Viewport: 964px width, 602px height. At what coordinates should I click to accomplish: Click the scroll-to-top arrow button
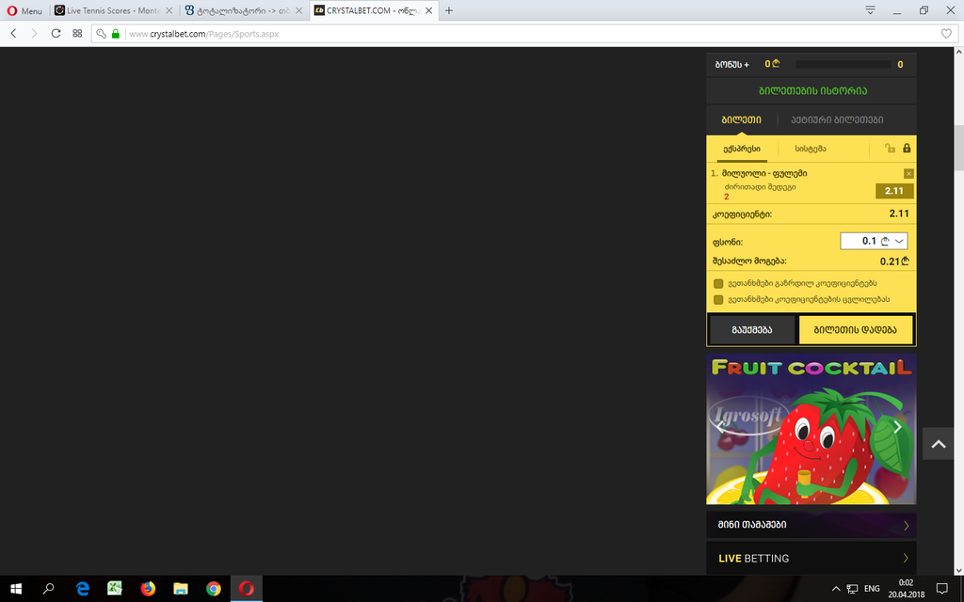(939, 444)
